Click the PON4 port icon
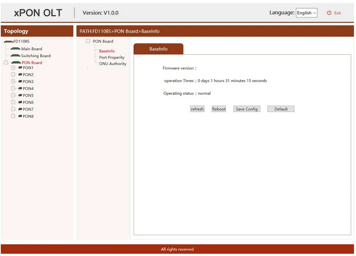The height and width of the screenshot is (256, 356). pyautogui.click(x=20, y=89)
